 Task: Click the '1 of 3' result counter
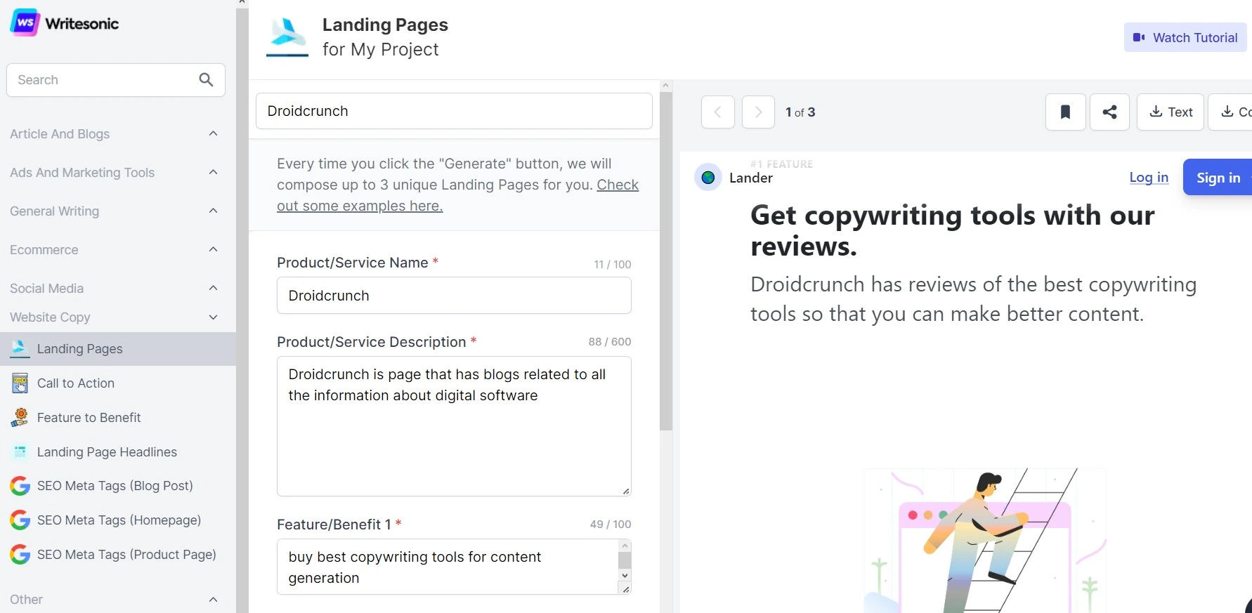coord(800,112)
